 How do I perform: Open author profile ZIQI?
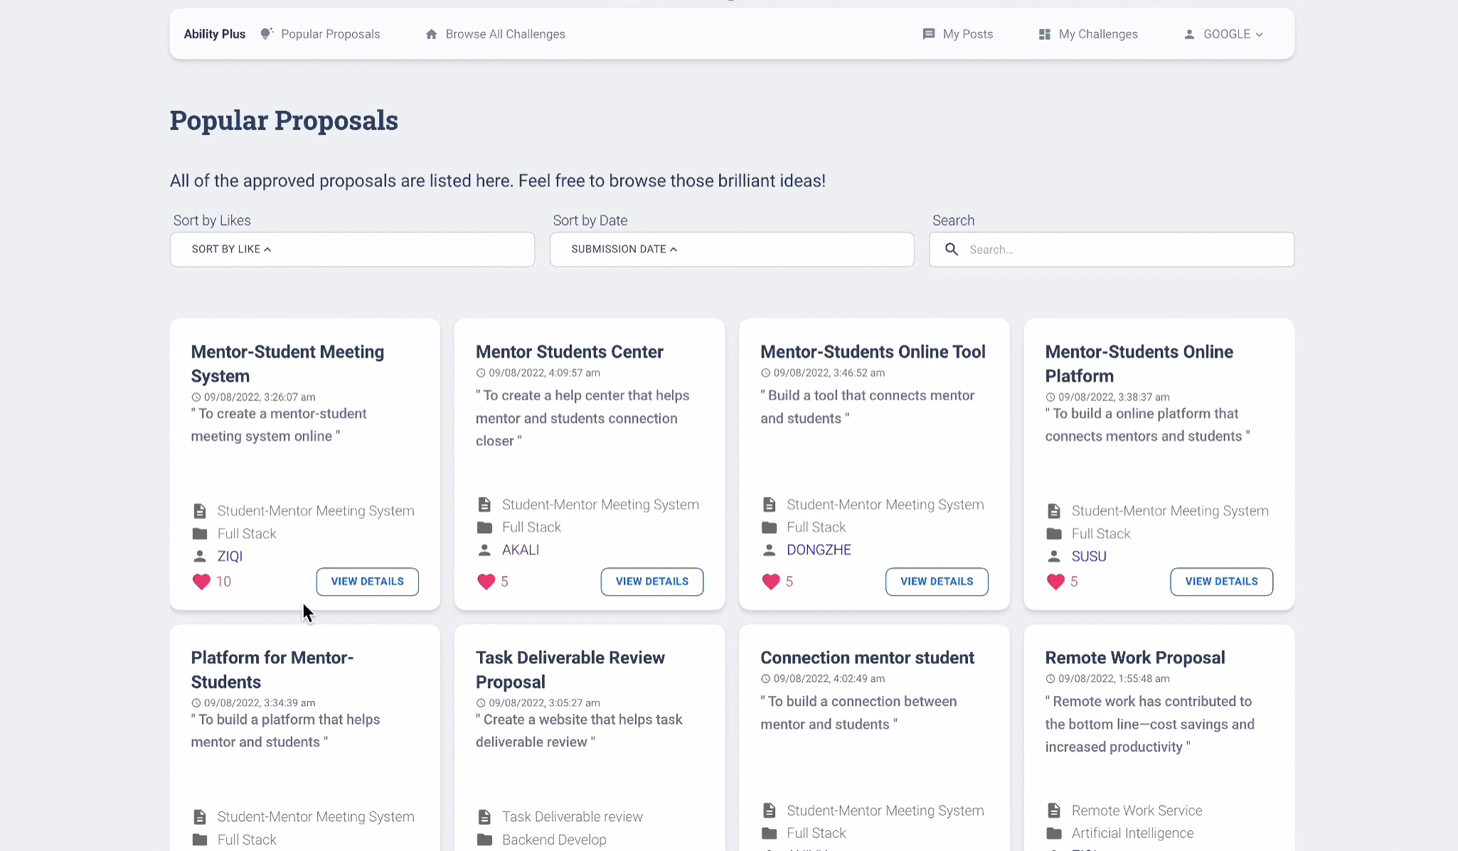(229, 556)
